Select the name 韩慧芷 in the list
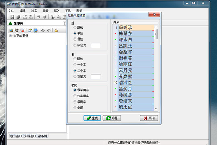 (x=136, y=33)
